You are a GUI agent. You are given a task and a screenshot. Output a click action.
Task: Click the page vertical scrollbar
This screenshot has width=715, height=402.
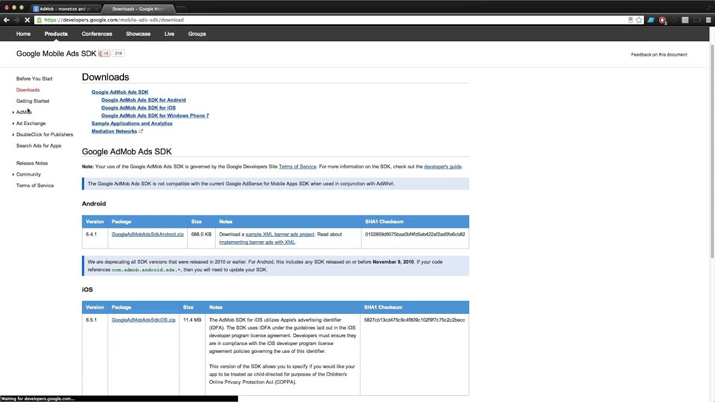pos(712,151)
